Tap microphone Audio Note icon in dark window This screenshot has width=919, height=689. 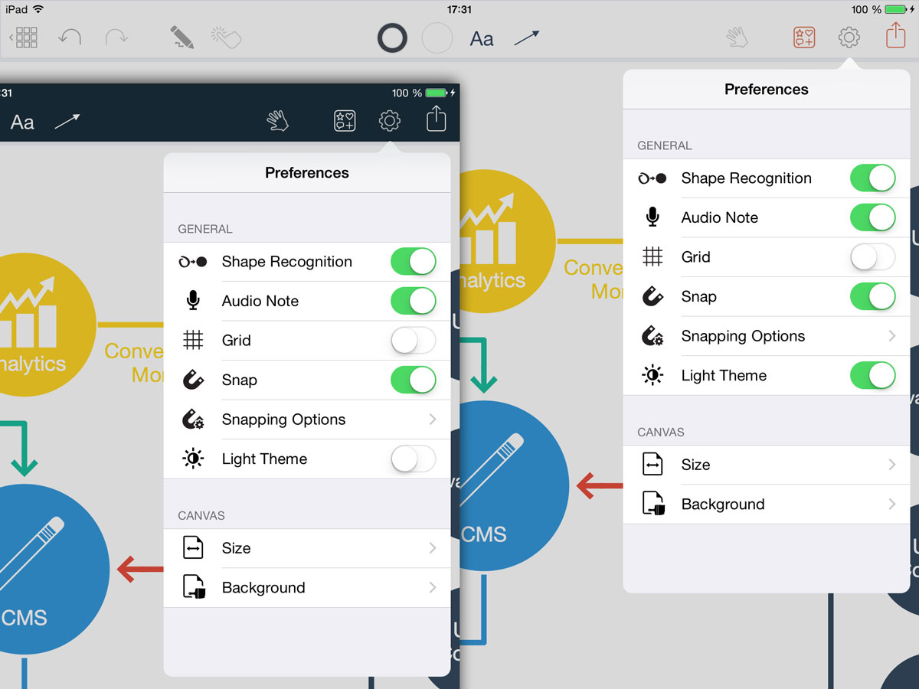pyautogui.click(x=193, y=301)
